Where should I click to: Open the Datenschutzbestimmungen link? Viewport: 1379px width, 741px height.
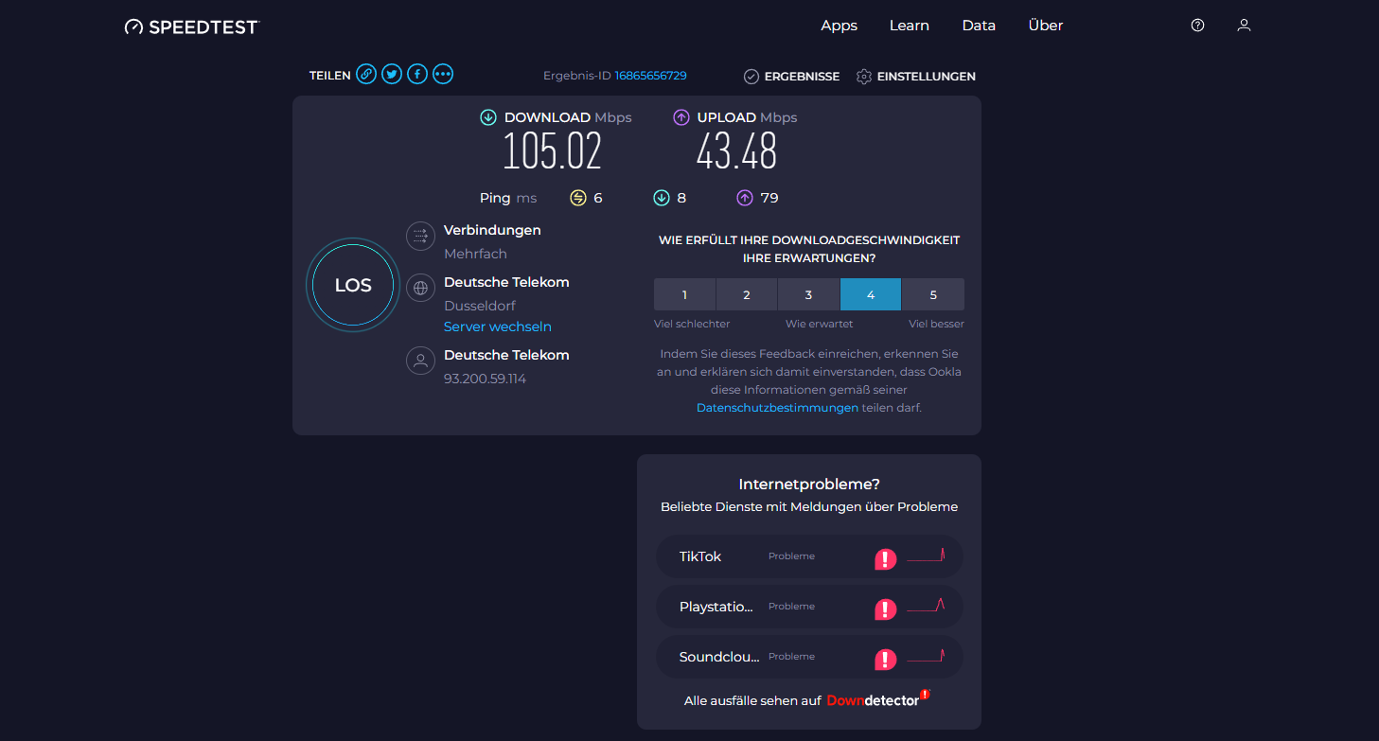click(x=777, y=408)
